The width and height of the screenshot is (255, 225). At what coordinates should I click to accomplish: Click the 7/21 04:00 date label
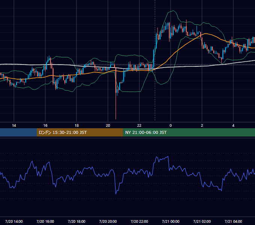233,221
